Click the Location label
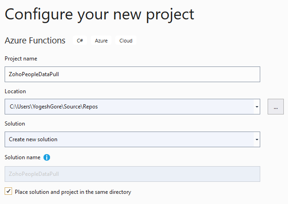Viewport: 288px width, 204px height. [x=15, y=91]
